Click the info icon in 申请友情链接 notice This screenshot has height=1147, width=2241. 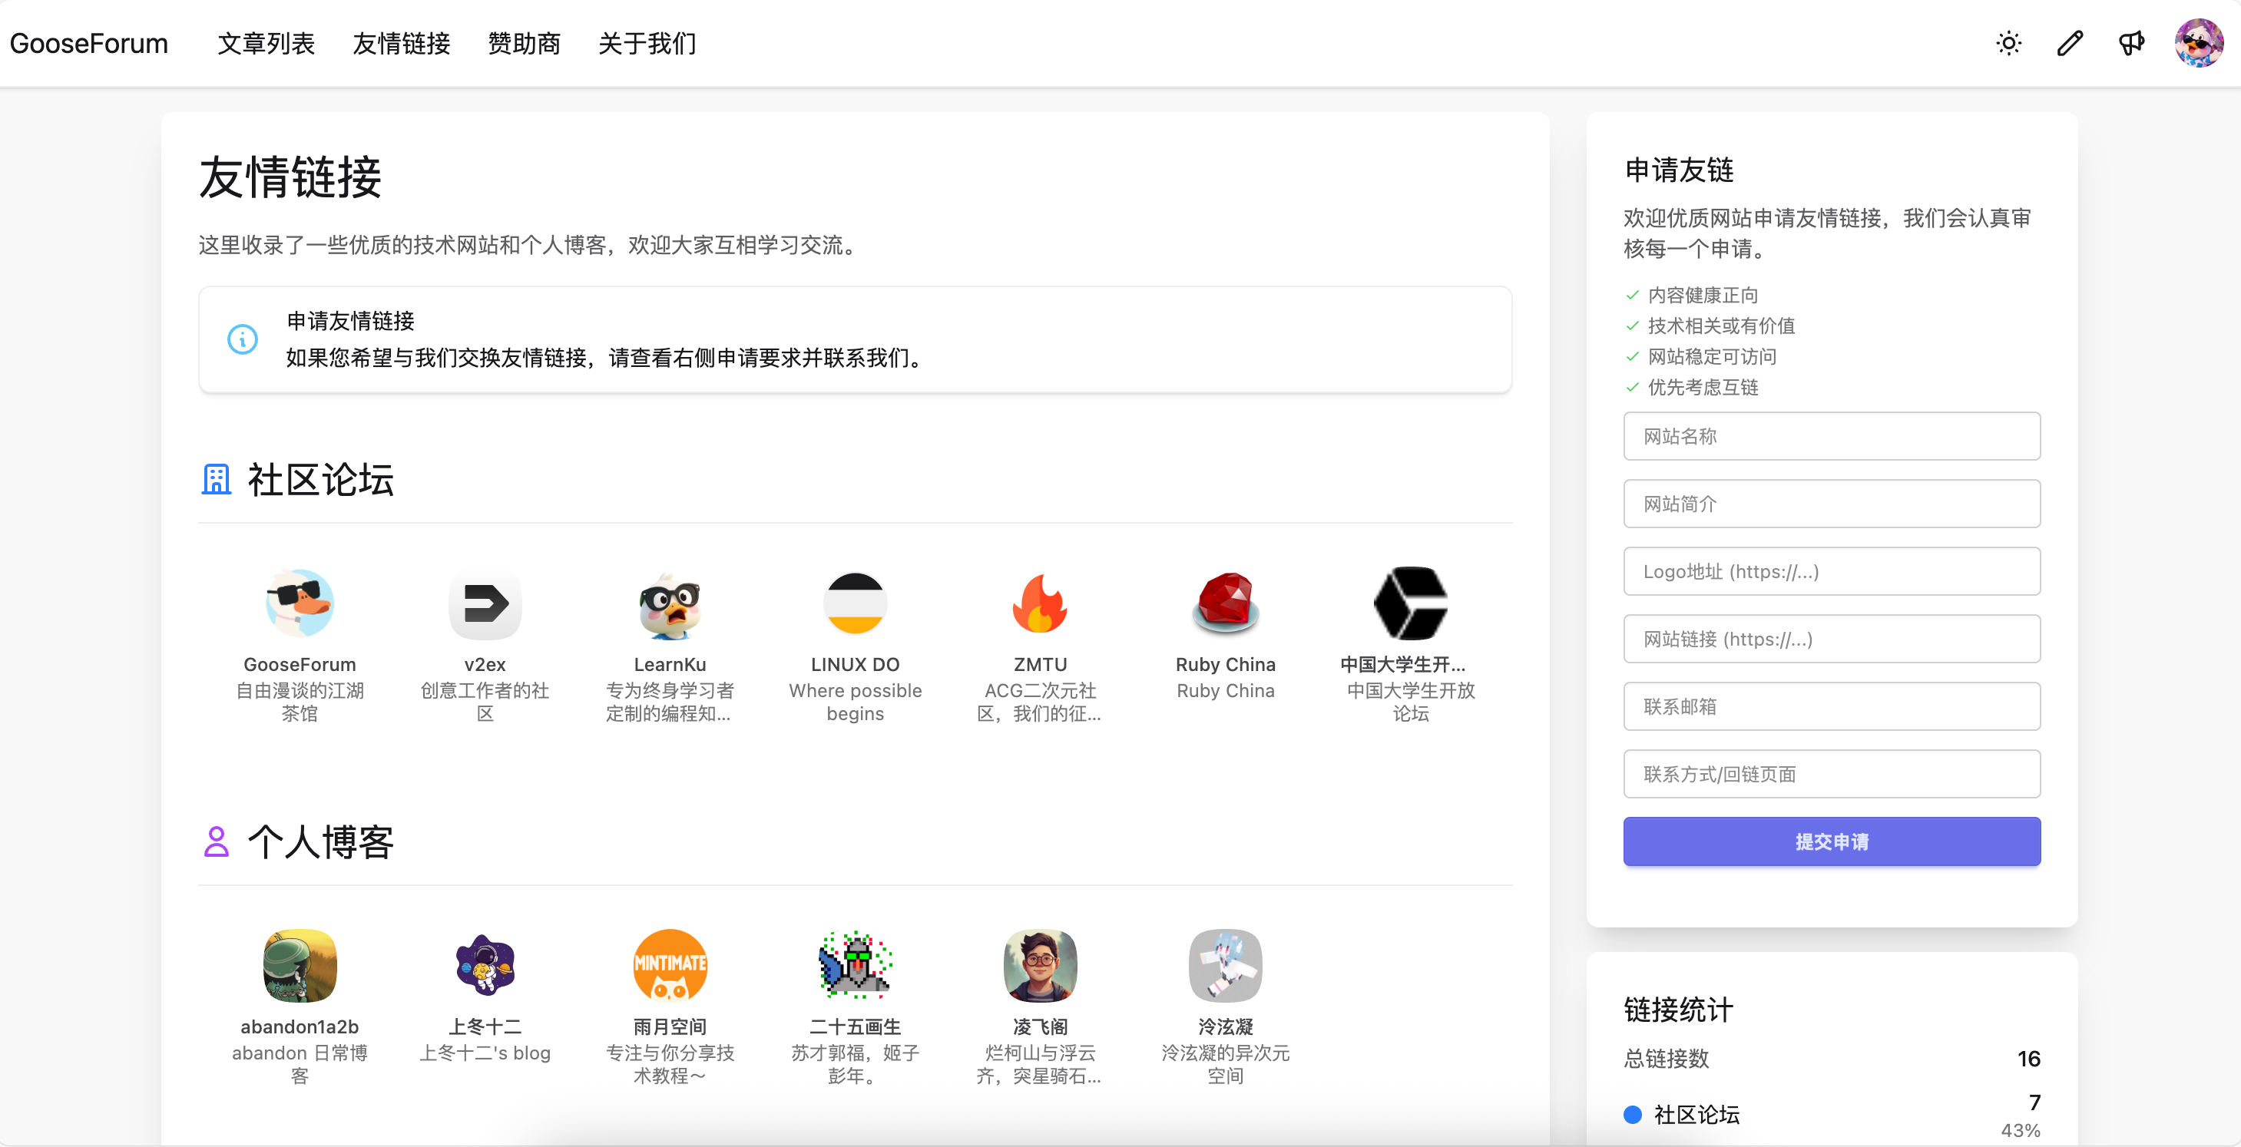[243, 339]
